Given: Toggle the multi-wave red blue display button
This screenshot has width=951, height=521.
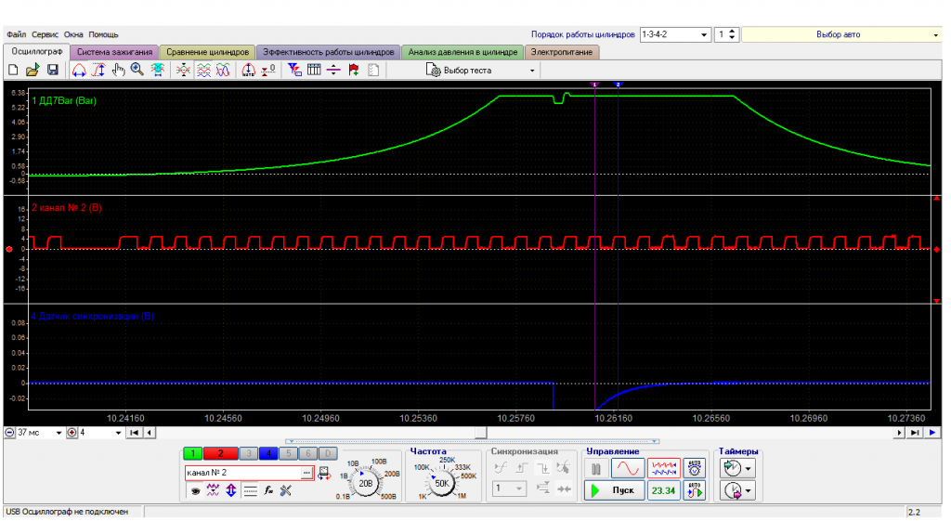Looking at the screenshot, I should pyautogui.click(x=663, y=468).
